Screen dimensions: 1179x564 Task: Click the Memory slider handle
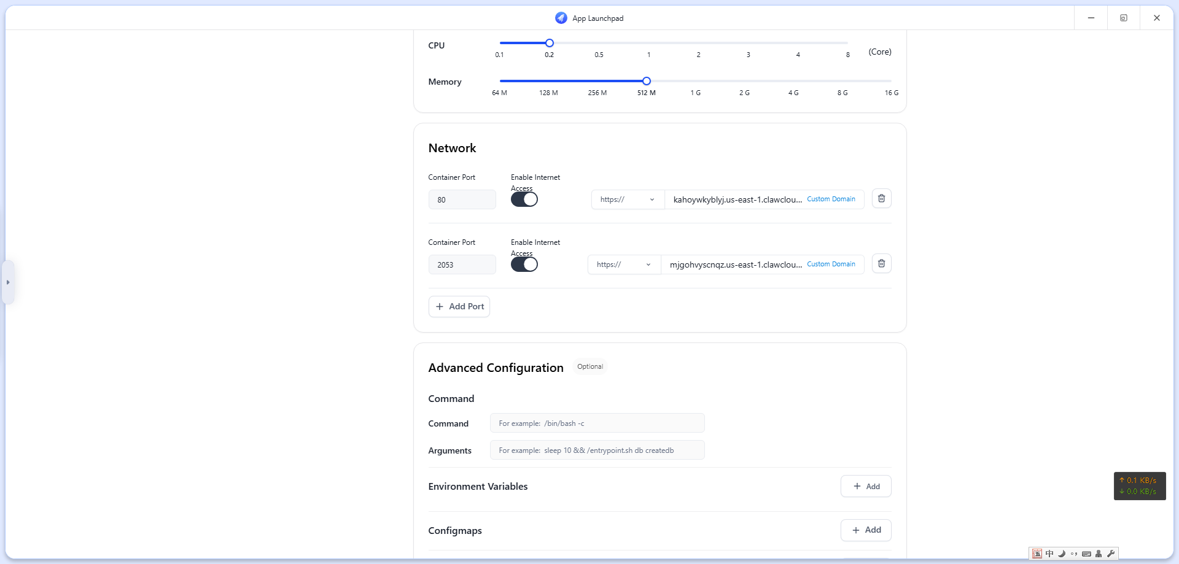pyautogui.click(x=647, y=81)
